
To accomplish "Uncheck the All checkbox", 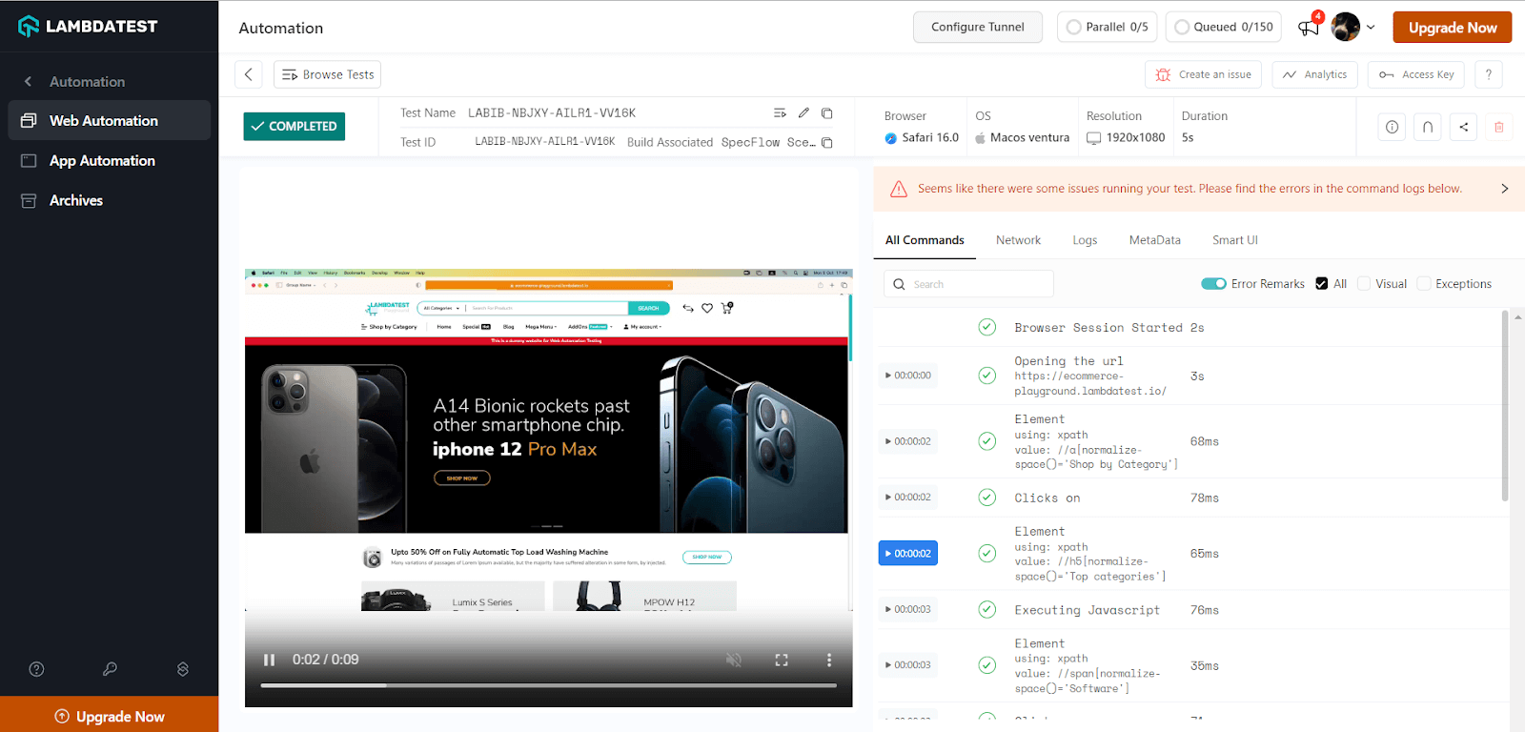I will pos(1322,284).
